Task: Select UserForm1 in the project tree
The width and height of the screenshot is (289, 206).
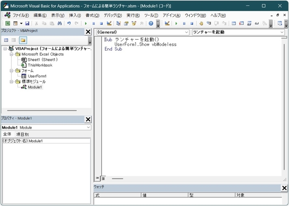Action: 37,76
